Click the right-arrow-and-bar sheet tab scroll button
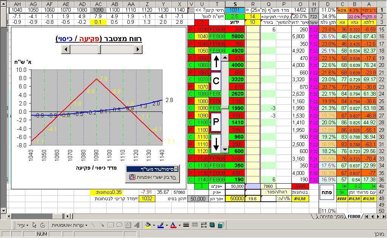The width and height of the screenshot is (387, 238). [384, 216]
